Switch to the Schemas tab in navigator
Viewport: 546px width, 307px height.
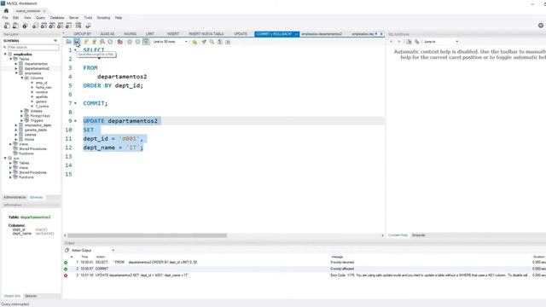pos(36,197)
